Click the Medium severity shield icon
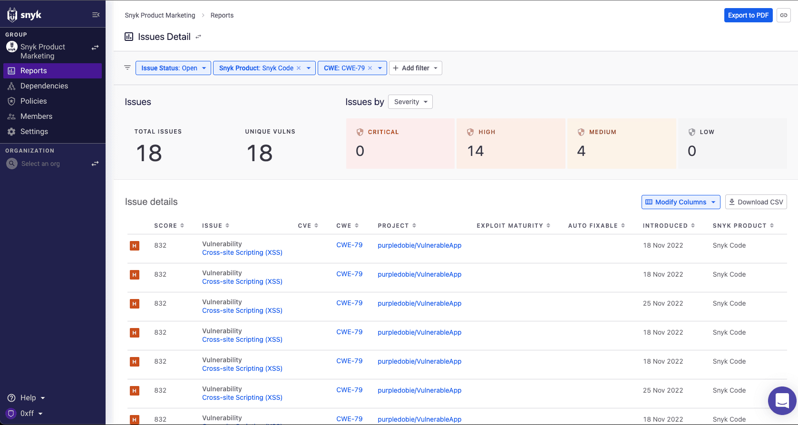This screenshot has width=798, height=425. (x=581, y=132)
